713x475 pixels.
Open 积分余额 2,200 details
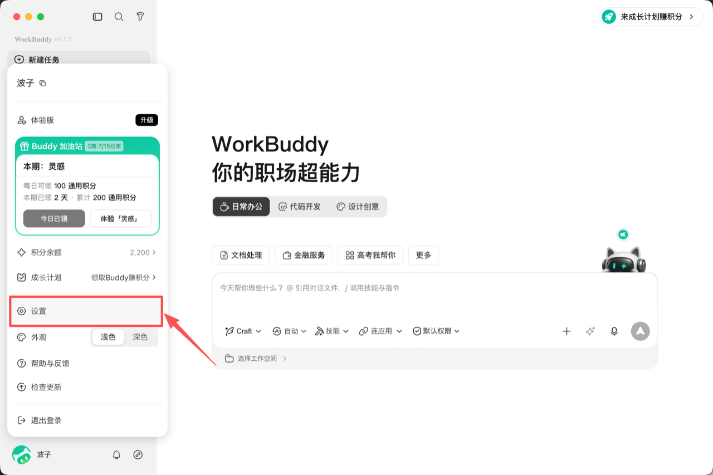pos(87,252)
